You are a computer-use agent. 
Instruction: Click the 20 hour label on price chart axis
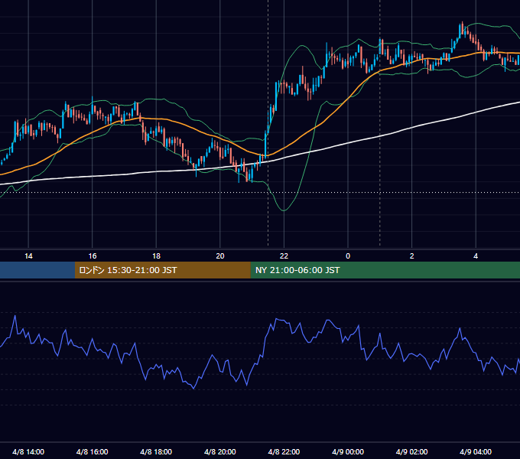pos(220,256)
